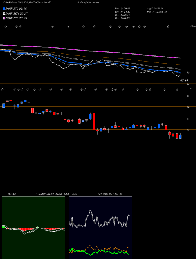Click the magenta DOW PT legend swatch
Screen dimensions: 196x259
[x=4, y=18]
